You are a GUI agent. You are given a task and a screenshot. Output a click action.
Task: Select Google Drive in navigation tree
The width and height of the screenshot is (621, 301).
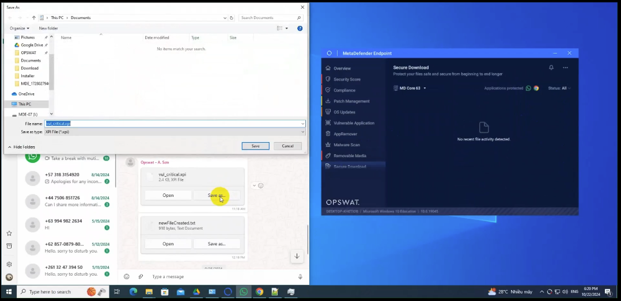32,45
